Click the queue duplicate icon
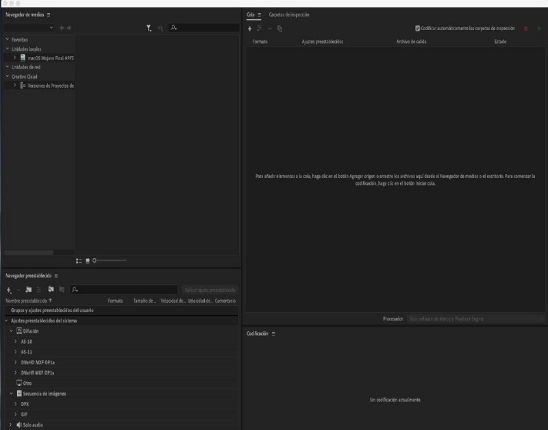The width and height of the screenshot is (548, 430). [279, 29]
